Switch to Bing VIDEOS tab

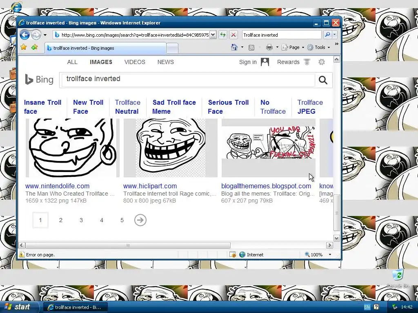[135, 62]
